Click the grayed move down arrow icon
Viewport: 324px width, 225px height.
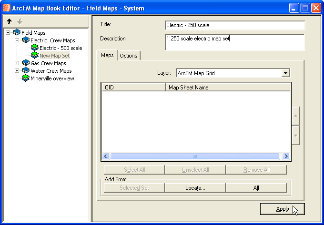[x=20, y=21]
